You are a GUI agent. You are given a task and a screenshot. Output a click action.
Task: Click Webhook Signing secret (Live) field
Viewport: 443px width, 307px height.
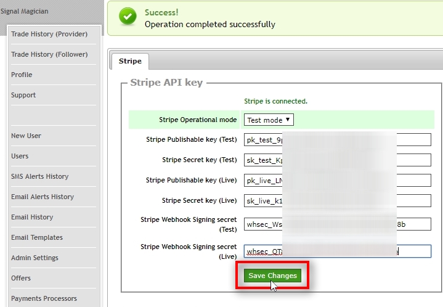coord(338,252)
